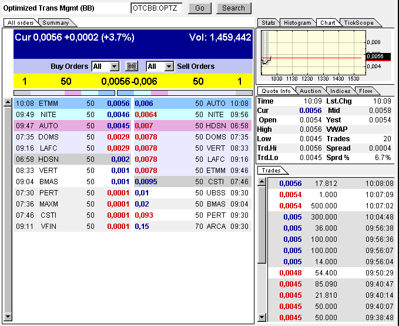Click the buy-side depth color bar
The image size is (399, 326).
[x=64, y=92]
